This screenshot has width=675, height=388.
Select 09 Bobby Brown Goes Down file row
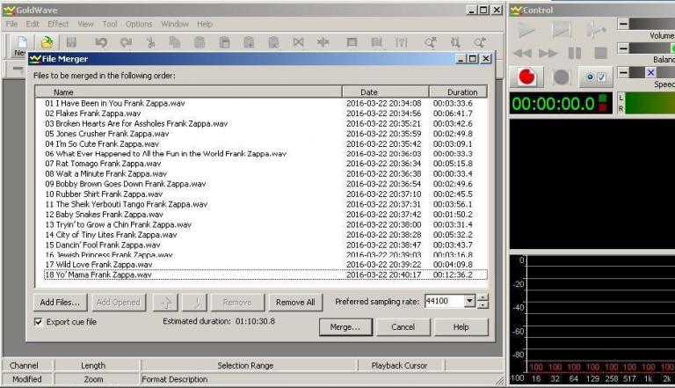pos(126,184)
